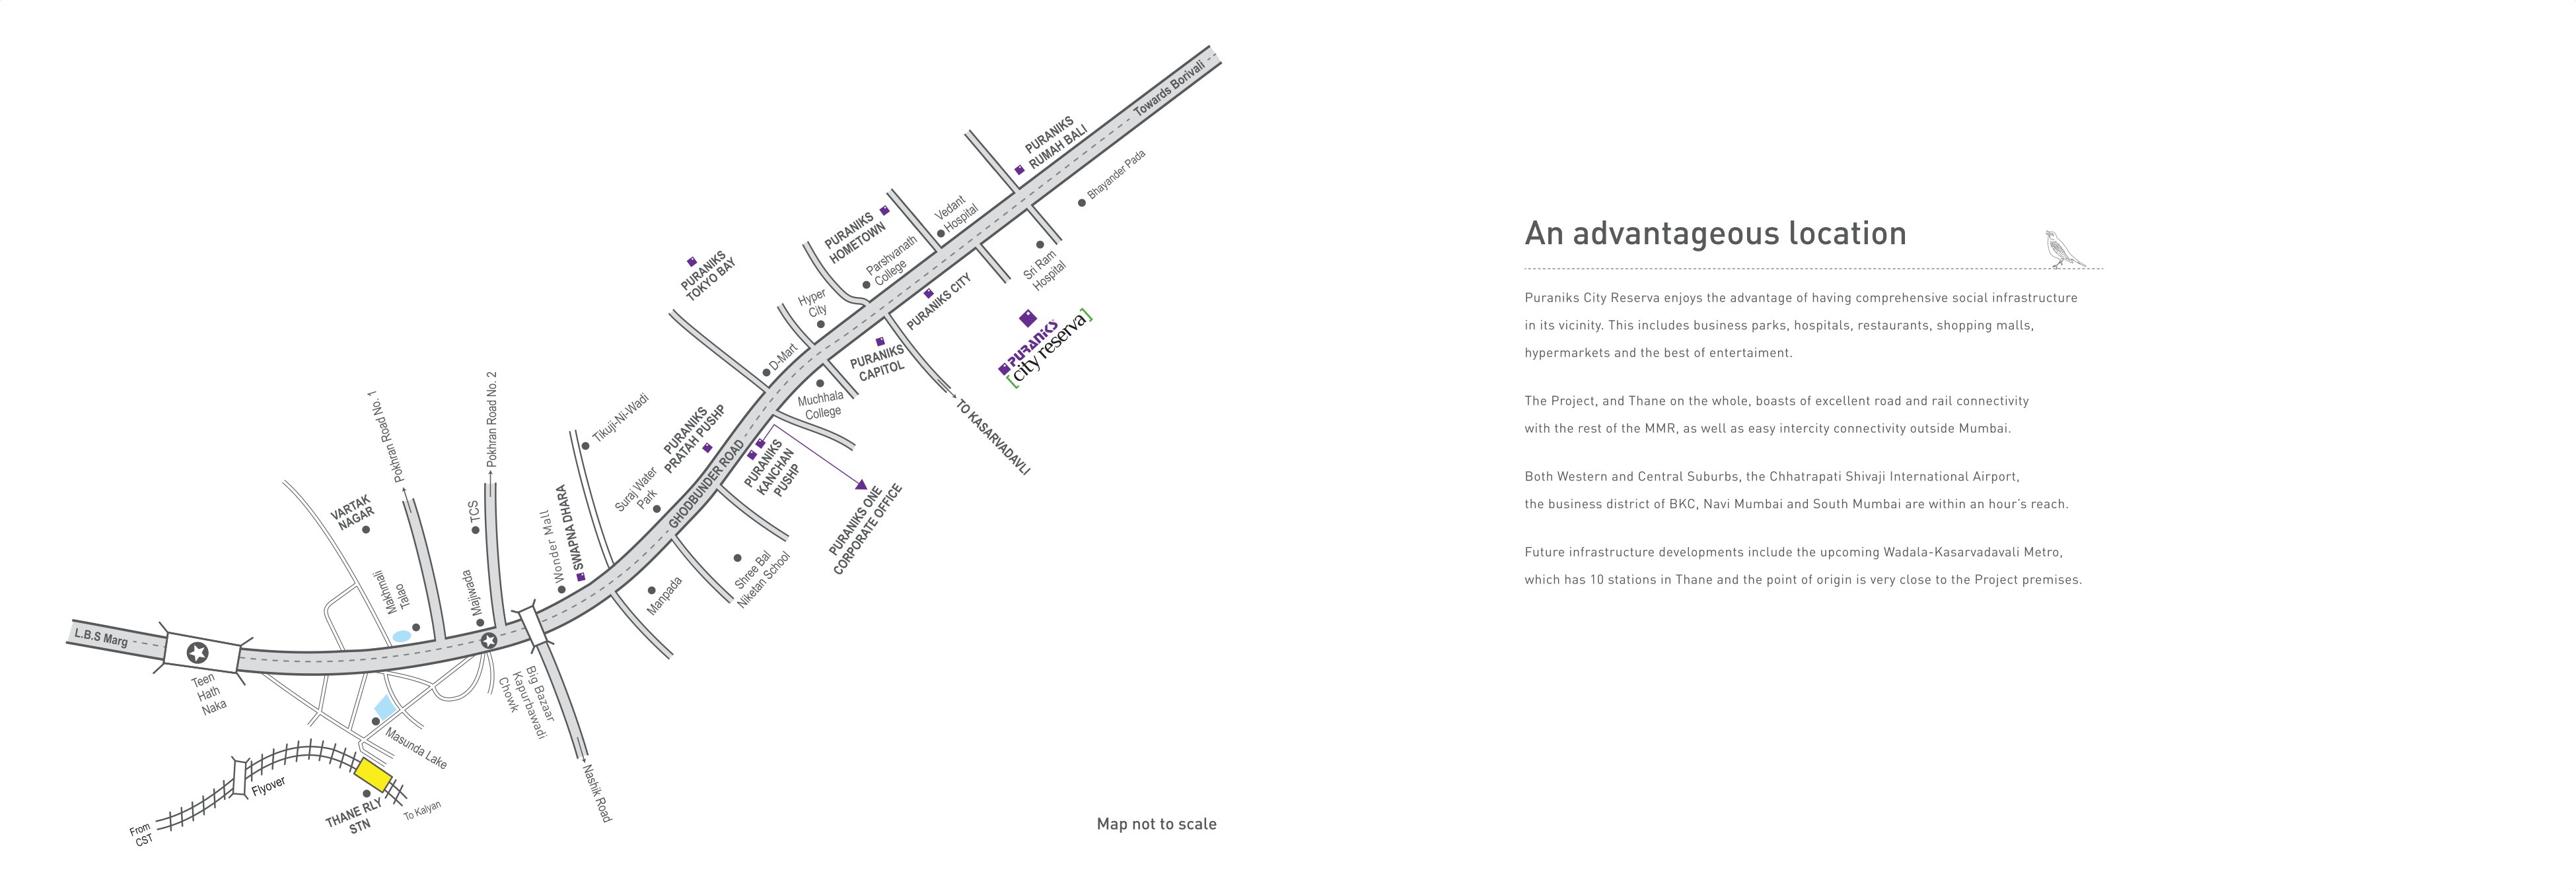Click the paragraph about Wadala-Kasarvadavali Metro
2576x891 pixels.
(x=1803, y=566)
